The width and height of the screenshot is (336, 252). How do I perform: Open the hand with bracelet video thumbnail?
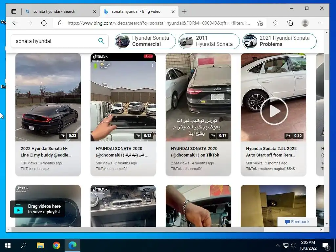coord(198,206)
